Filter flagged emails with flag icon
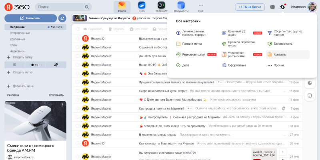The width and height of the screenshot is (320, 160). coord(14,64)
